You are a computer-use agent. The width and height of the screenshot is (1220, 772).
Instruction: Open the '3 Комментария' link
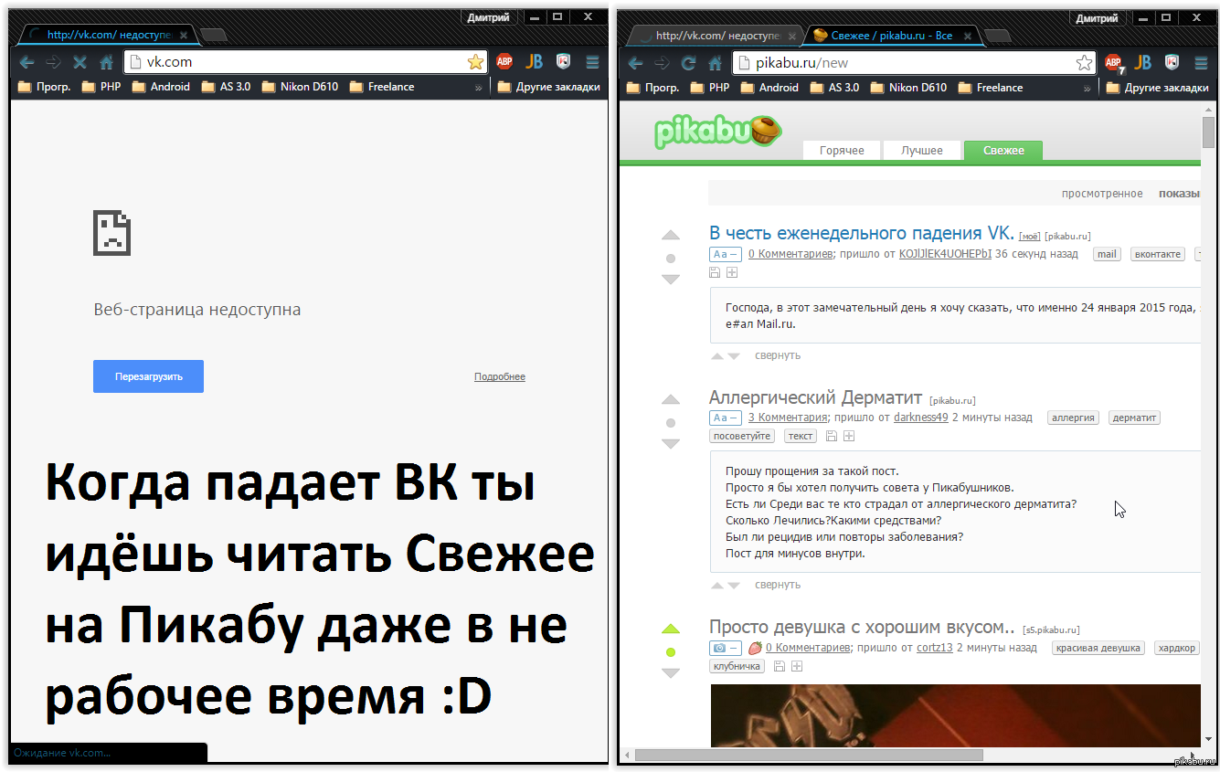(788, 418)
